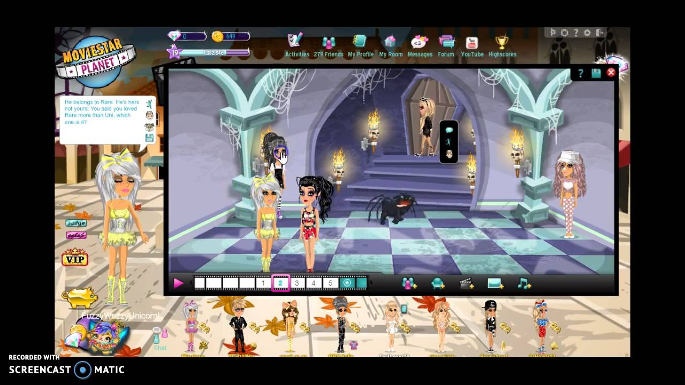Open the recorder settings gear
685x385 pixels.
coord(587,33)
